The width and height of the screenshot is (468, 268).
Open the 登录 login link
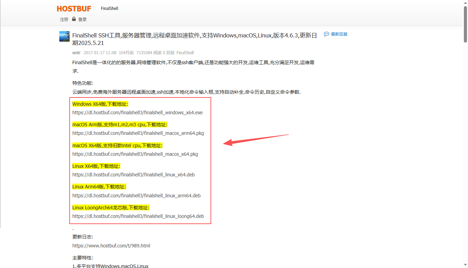tap(82, 20)
